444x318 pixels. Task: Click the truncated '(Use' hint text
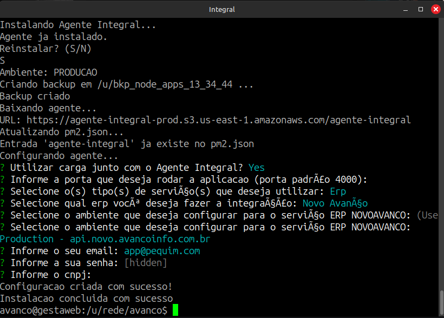[x=428, y=215]
